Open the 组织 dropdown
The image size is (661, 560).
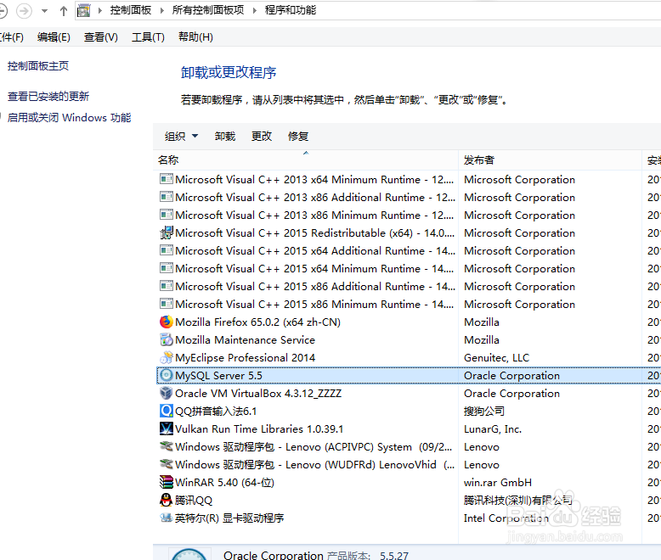click(x=181, y=136)
